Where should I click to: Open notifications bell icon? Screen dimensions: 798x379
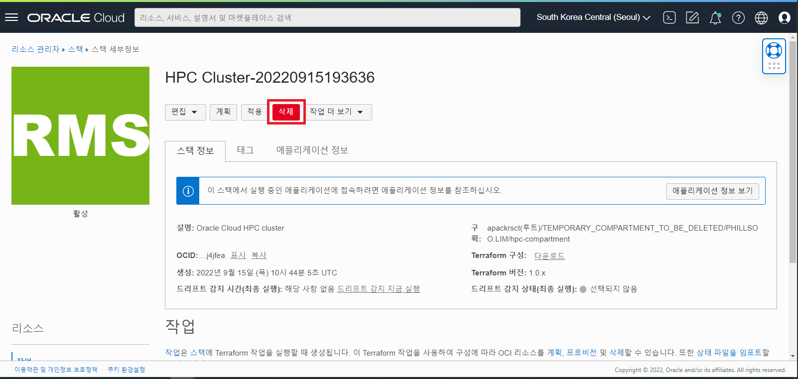pos(715,17)
